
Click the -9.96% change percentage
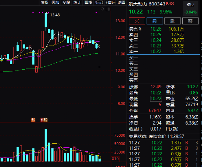165,12
